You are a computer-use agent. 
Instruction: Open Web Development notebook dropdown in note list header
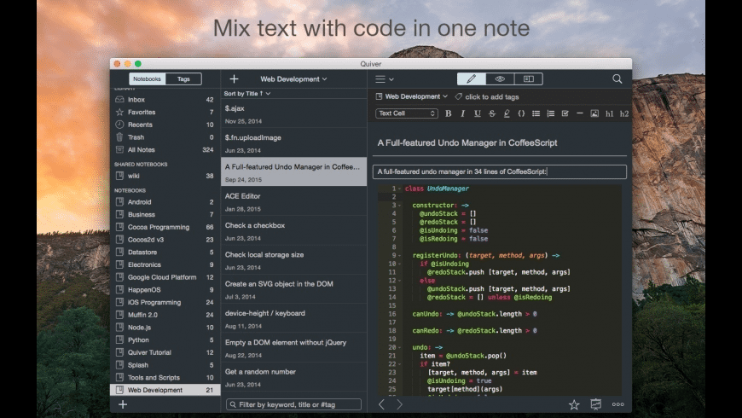293,79
